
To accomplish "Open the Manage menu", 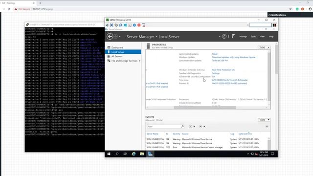I will click(243, 37).
